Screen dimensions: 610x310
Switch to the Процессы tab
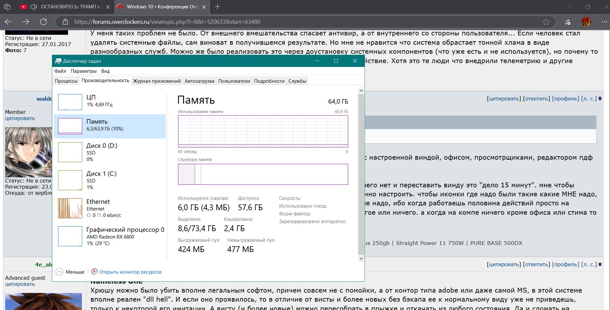point(66,81)
